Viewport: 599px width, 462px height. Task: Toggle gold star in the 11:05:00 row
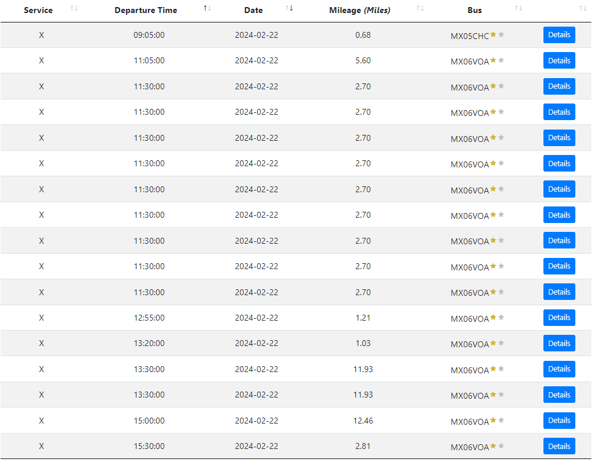[493, 60]
